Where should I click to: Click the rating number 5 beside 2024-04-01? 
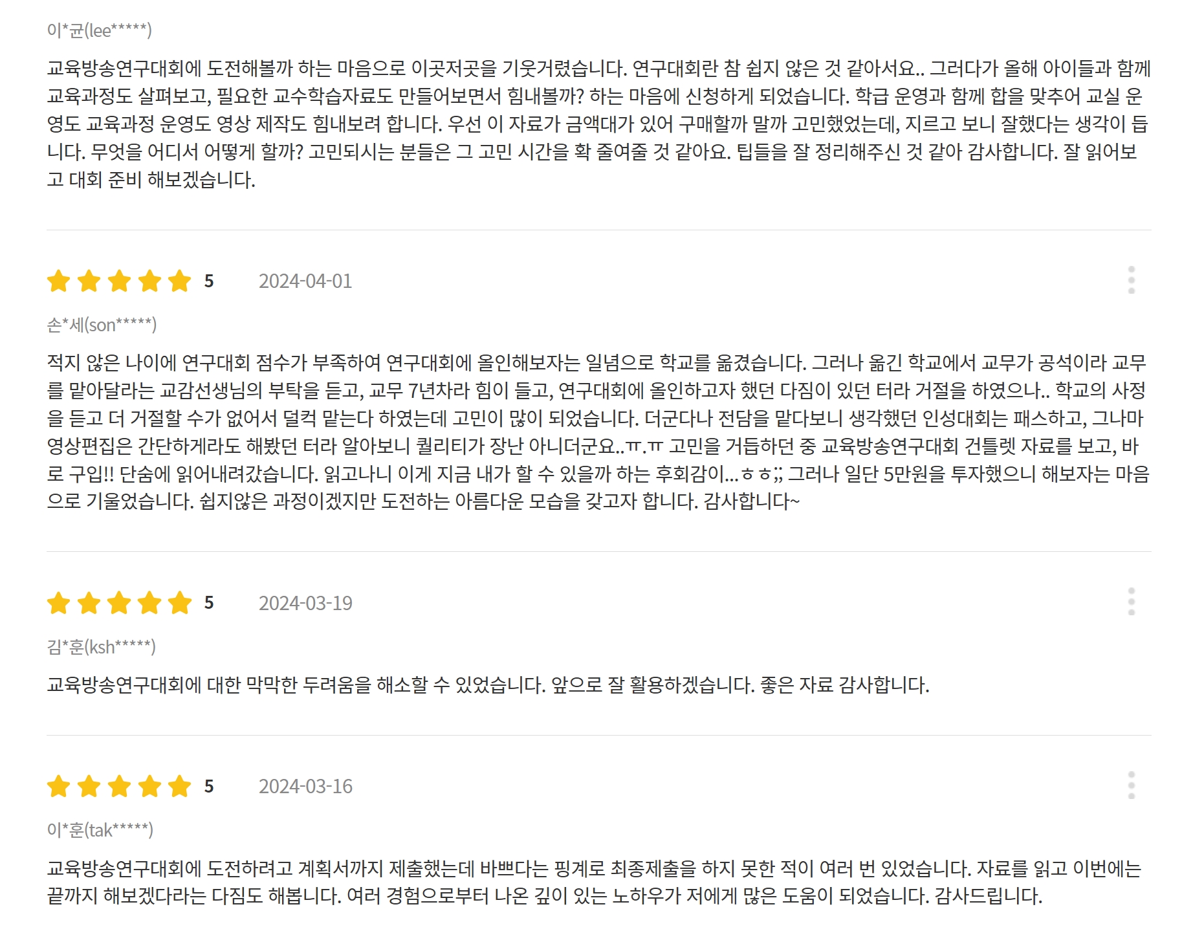pos(209,281)
